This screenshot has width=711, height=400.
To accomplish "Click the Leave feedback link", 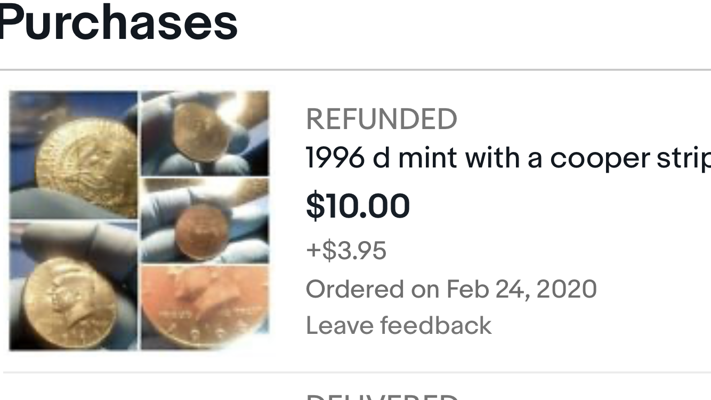I will click(x=398, y=325).
